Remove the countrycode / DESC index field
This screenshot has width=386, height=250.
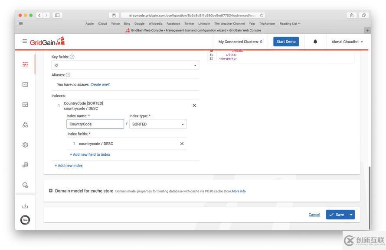pos(182,144)
